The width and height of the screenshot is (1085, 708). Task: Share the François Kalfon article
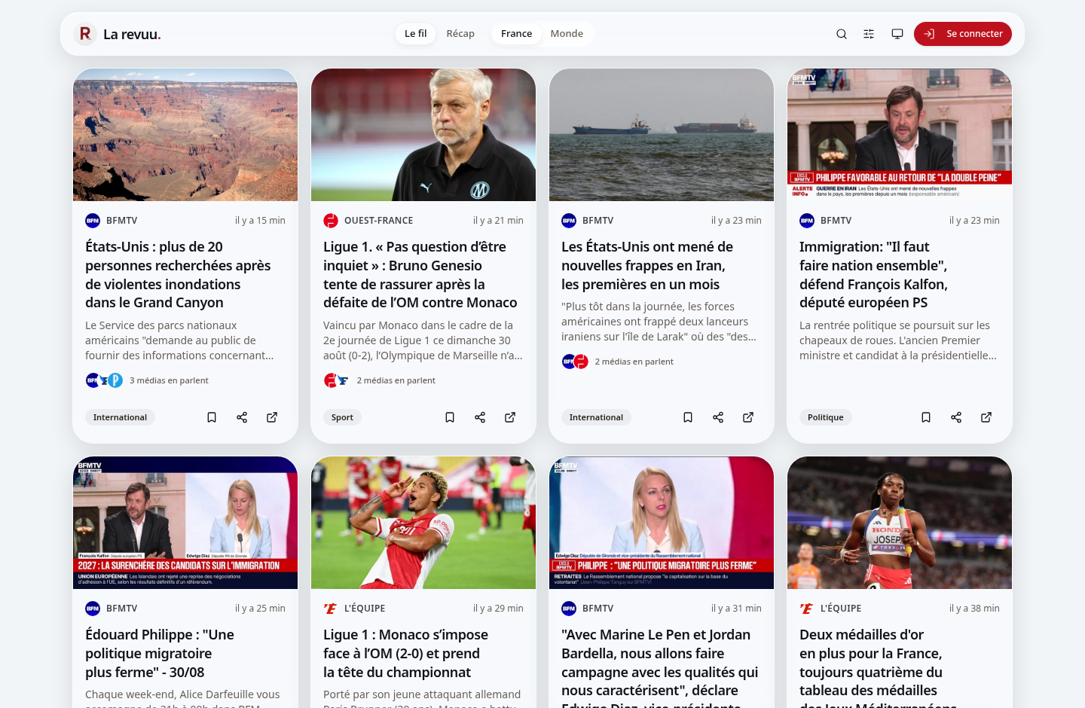pyautogui.click(x=956, y=417)
